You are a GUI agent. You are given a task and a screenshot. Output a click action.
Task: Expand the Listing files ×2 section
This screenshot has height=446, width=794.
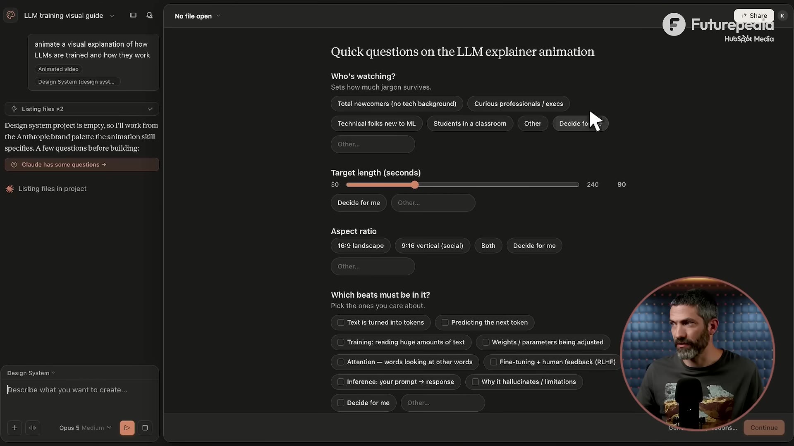pos(82,109)
